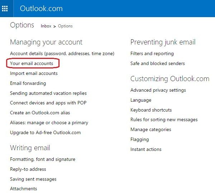Click the Outlook.com logo text
215x193 pixels.
[x=41, y=9]
